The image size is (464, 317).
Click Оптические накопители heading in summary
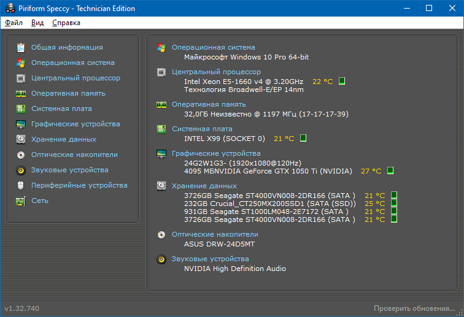click(215, 234)
